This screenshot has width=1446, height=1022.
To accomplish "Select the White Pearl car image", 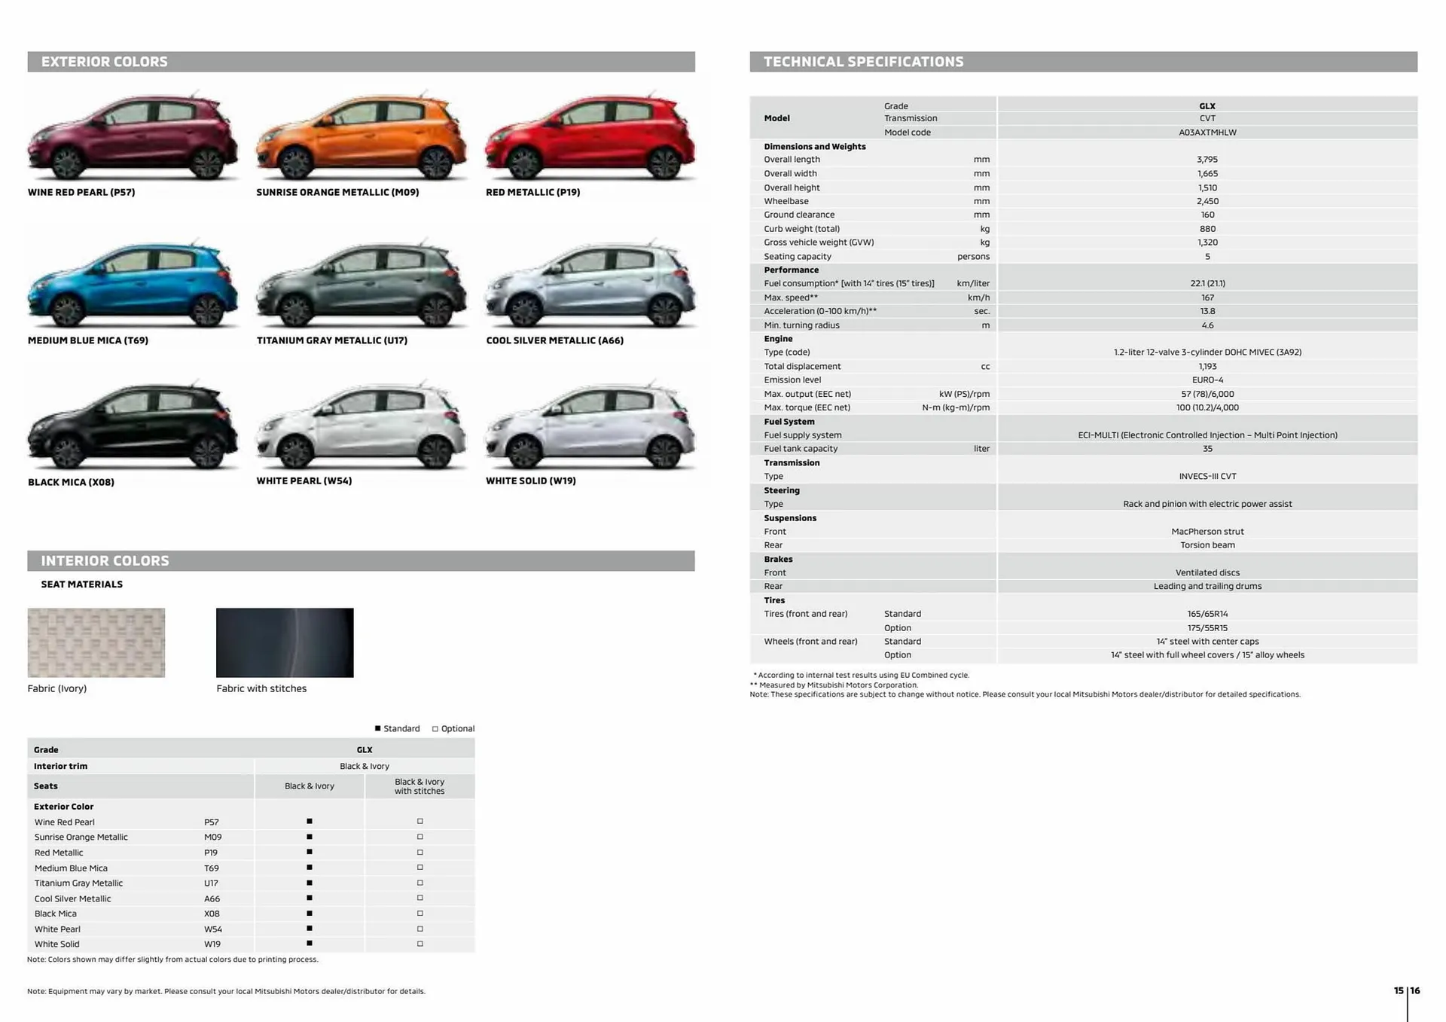I will coord(361,425).
